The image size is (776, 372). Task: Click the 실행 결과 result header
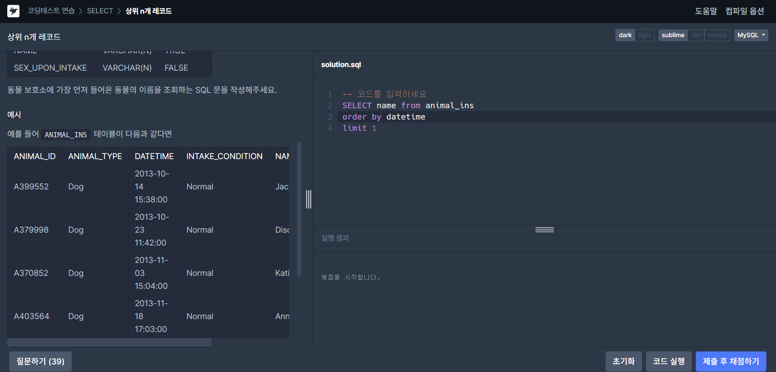pyautogui.click(x=335, y=238)
